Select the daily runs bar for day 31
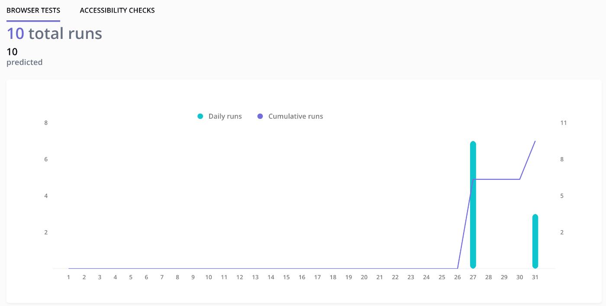This screenshot has width=606, height=306. [x=535, y=241]
